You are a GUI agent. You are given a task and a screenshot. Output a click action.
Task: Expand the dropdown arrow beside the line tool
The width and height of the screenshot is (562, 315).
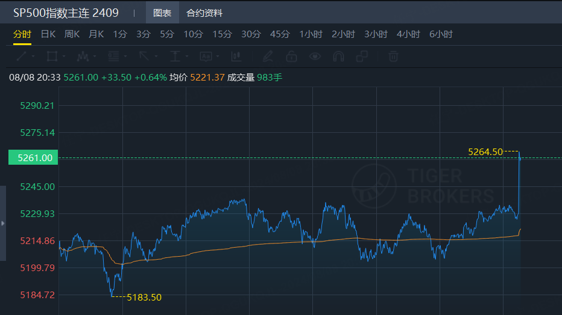[x=33, y=57]
